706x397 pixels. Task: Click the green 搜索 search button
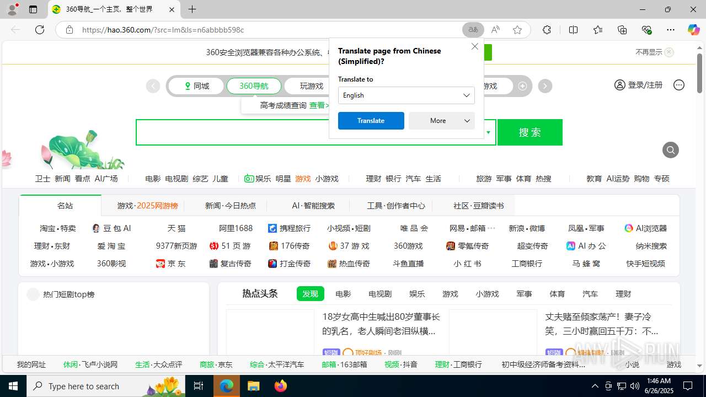pos(529,132)
